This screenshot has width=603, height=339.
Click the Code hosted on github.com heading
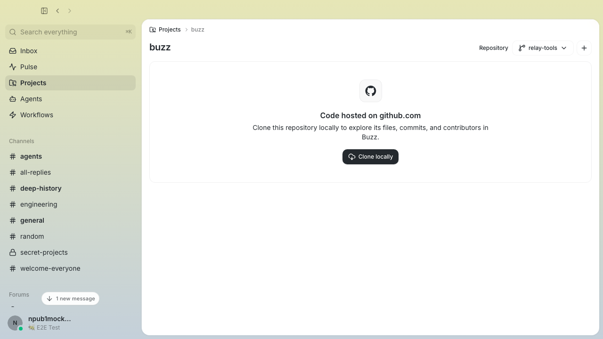370,115
